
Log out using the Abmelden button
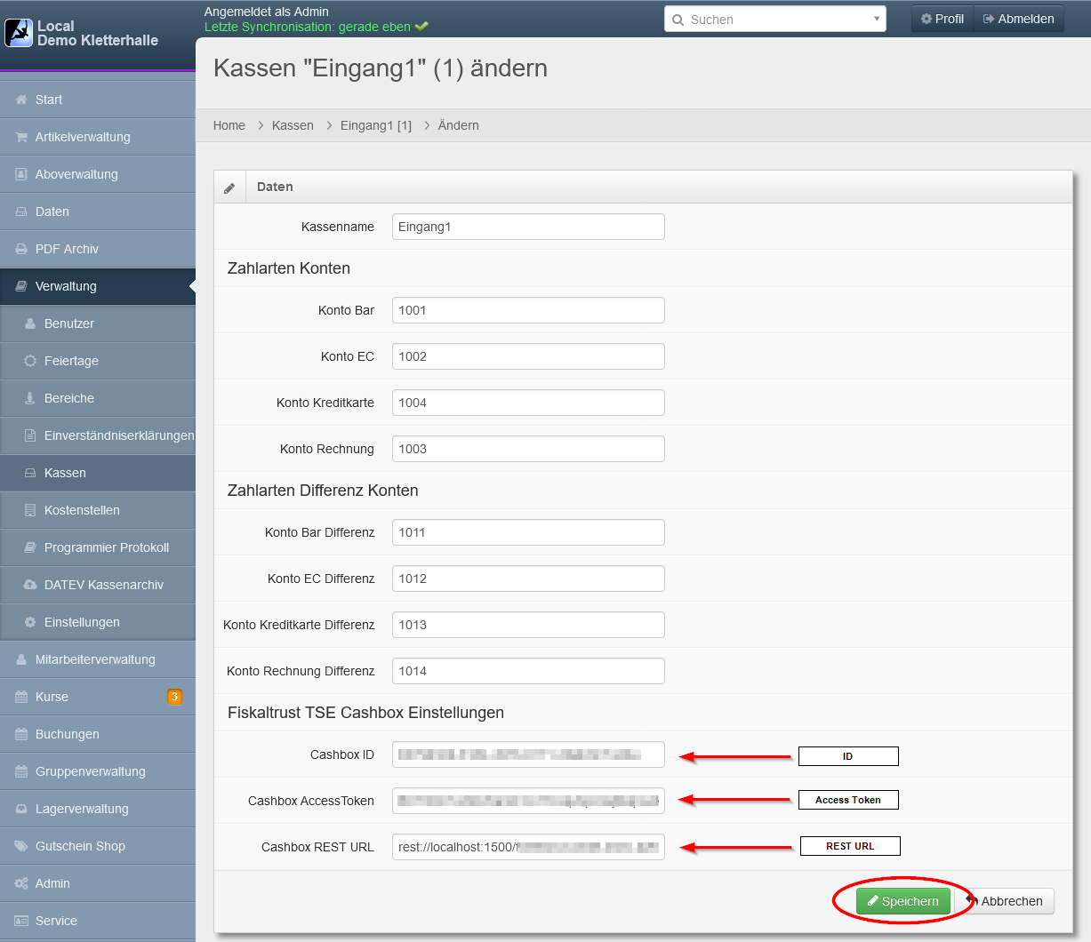pos(1018,19)
